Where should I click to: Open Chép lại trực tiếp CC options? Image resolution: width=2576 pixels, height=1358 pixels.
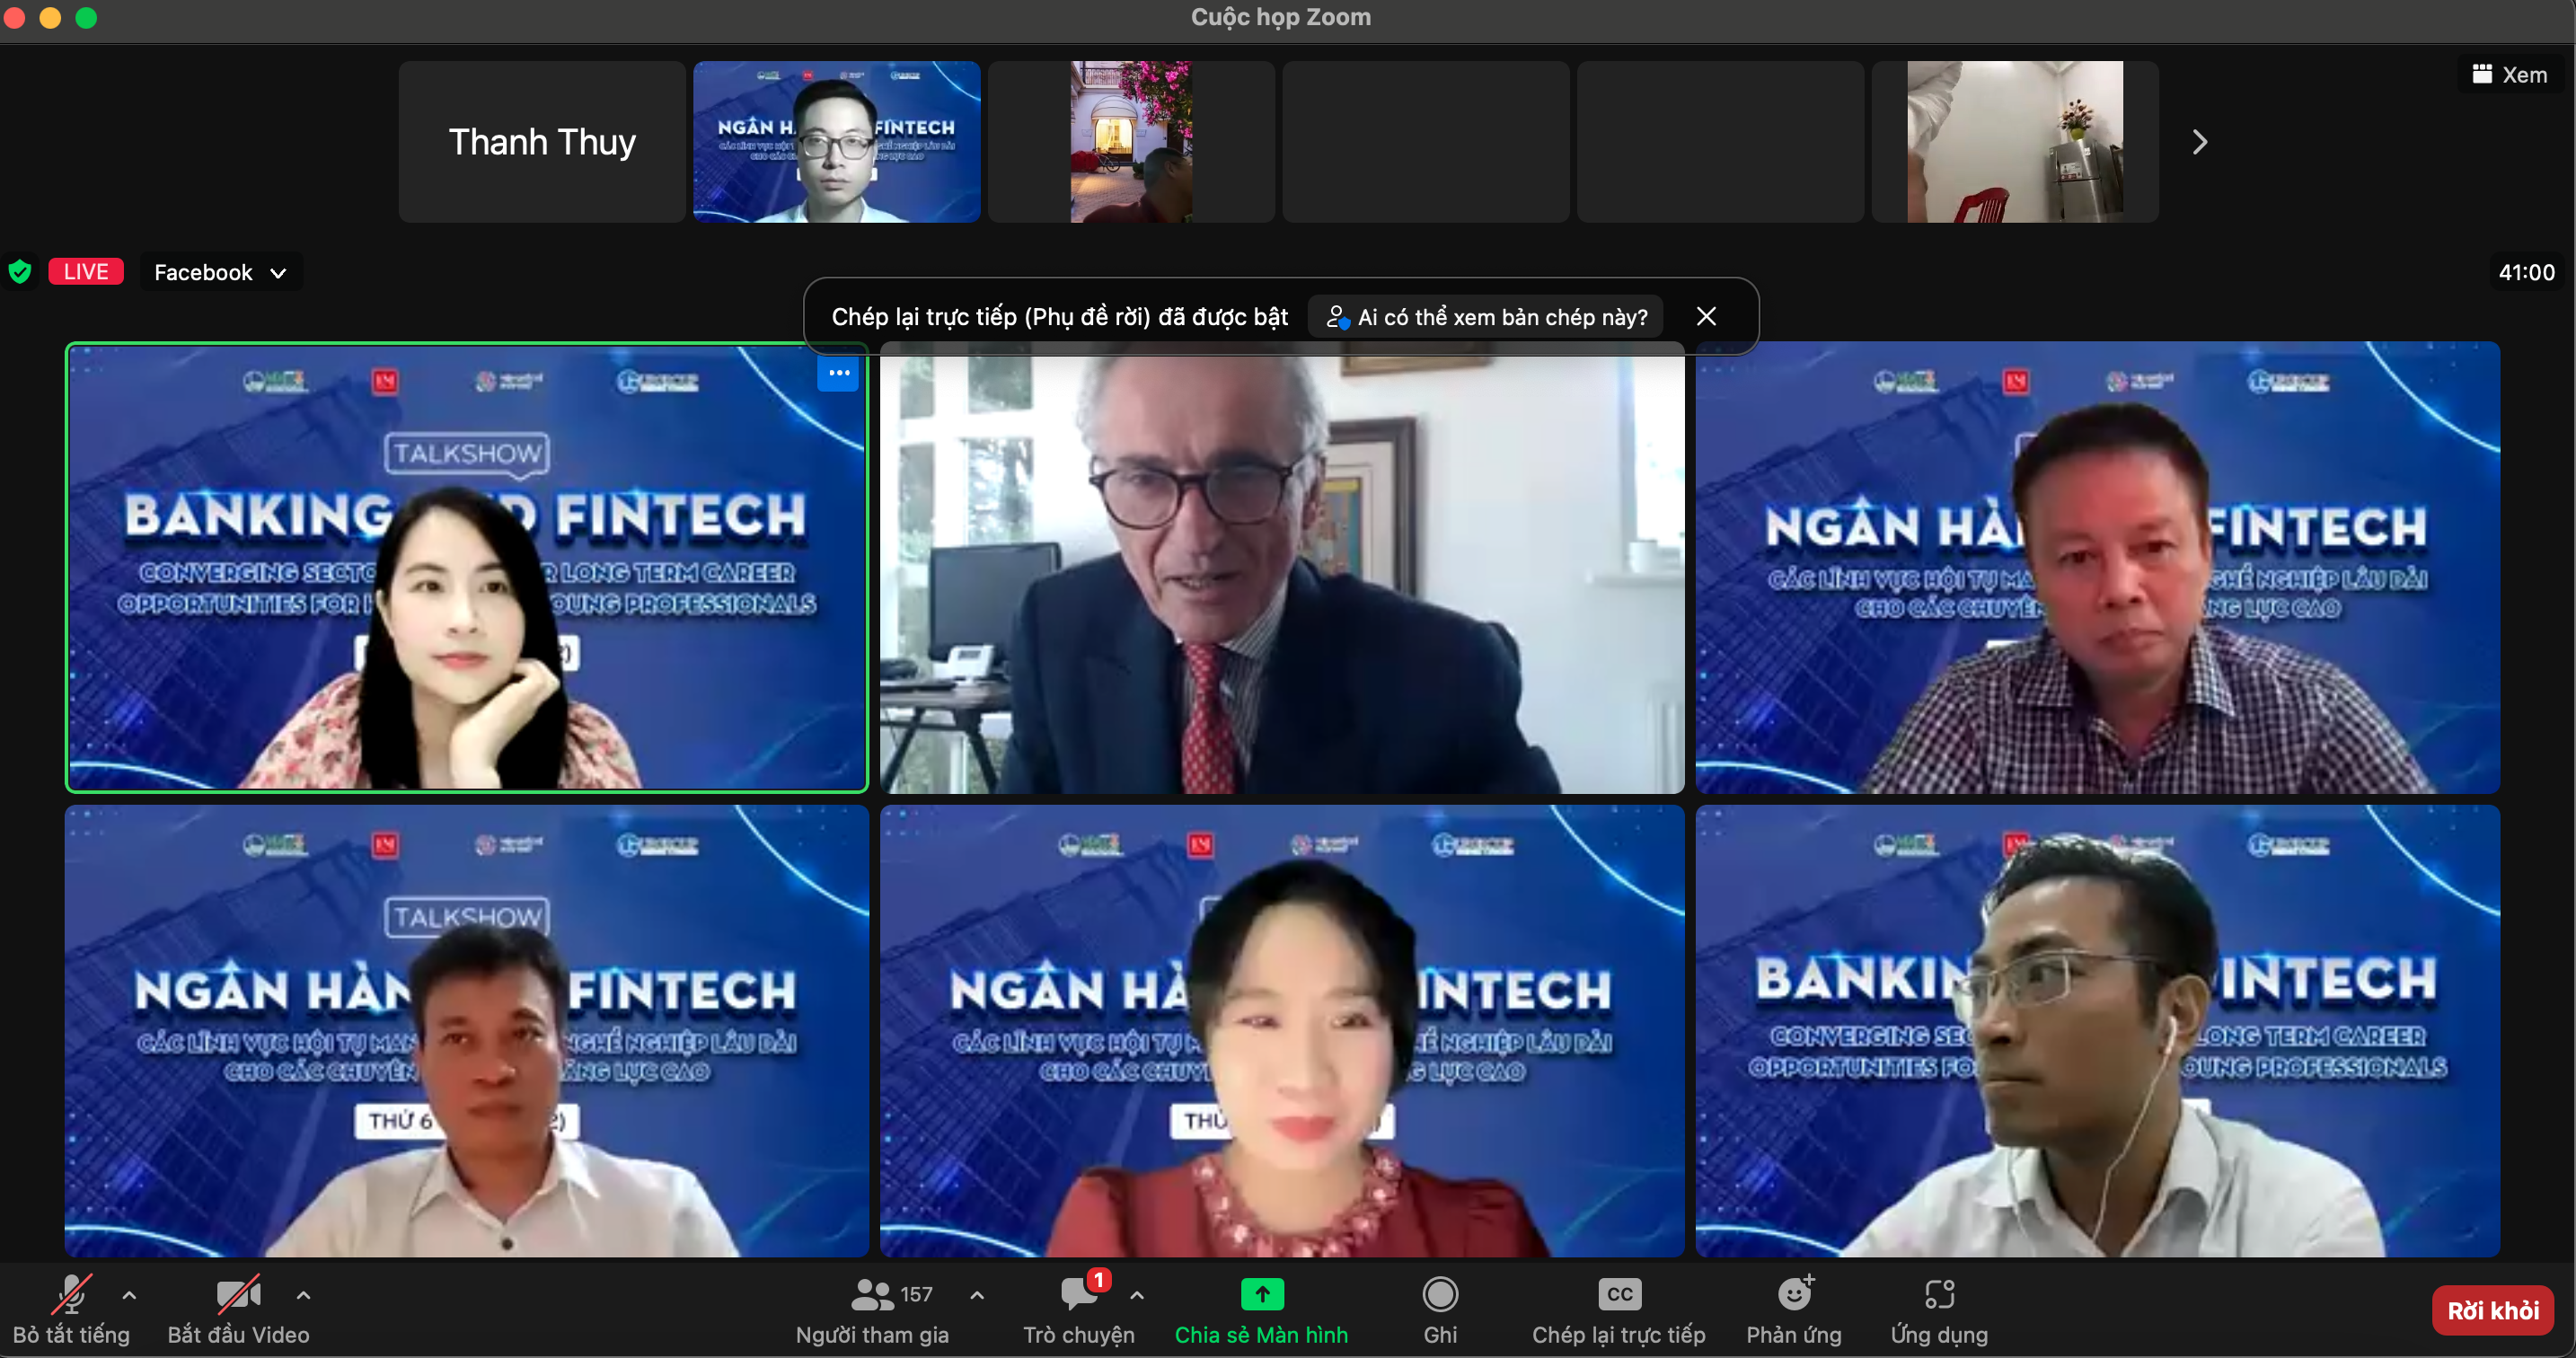(x=1618, y=1310)
